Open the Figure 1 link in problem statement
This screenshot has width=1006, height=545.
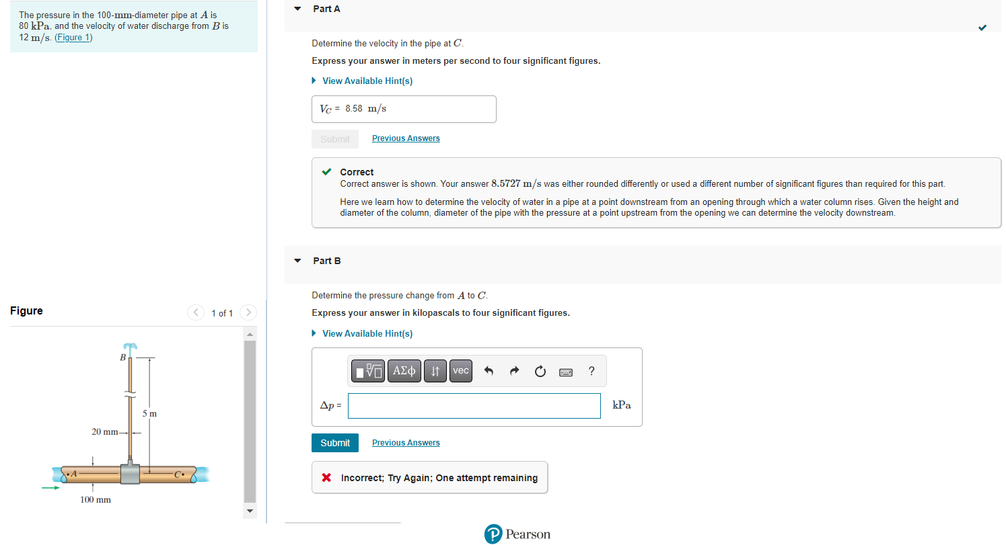tap(73, 37)
